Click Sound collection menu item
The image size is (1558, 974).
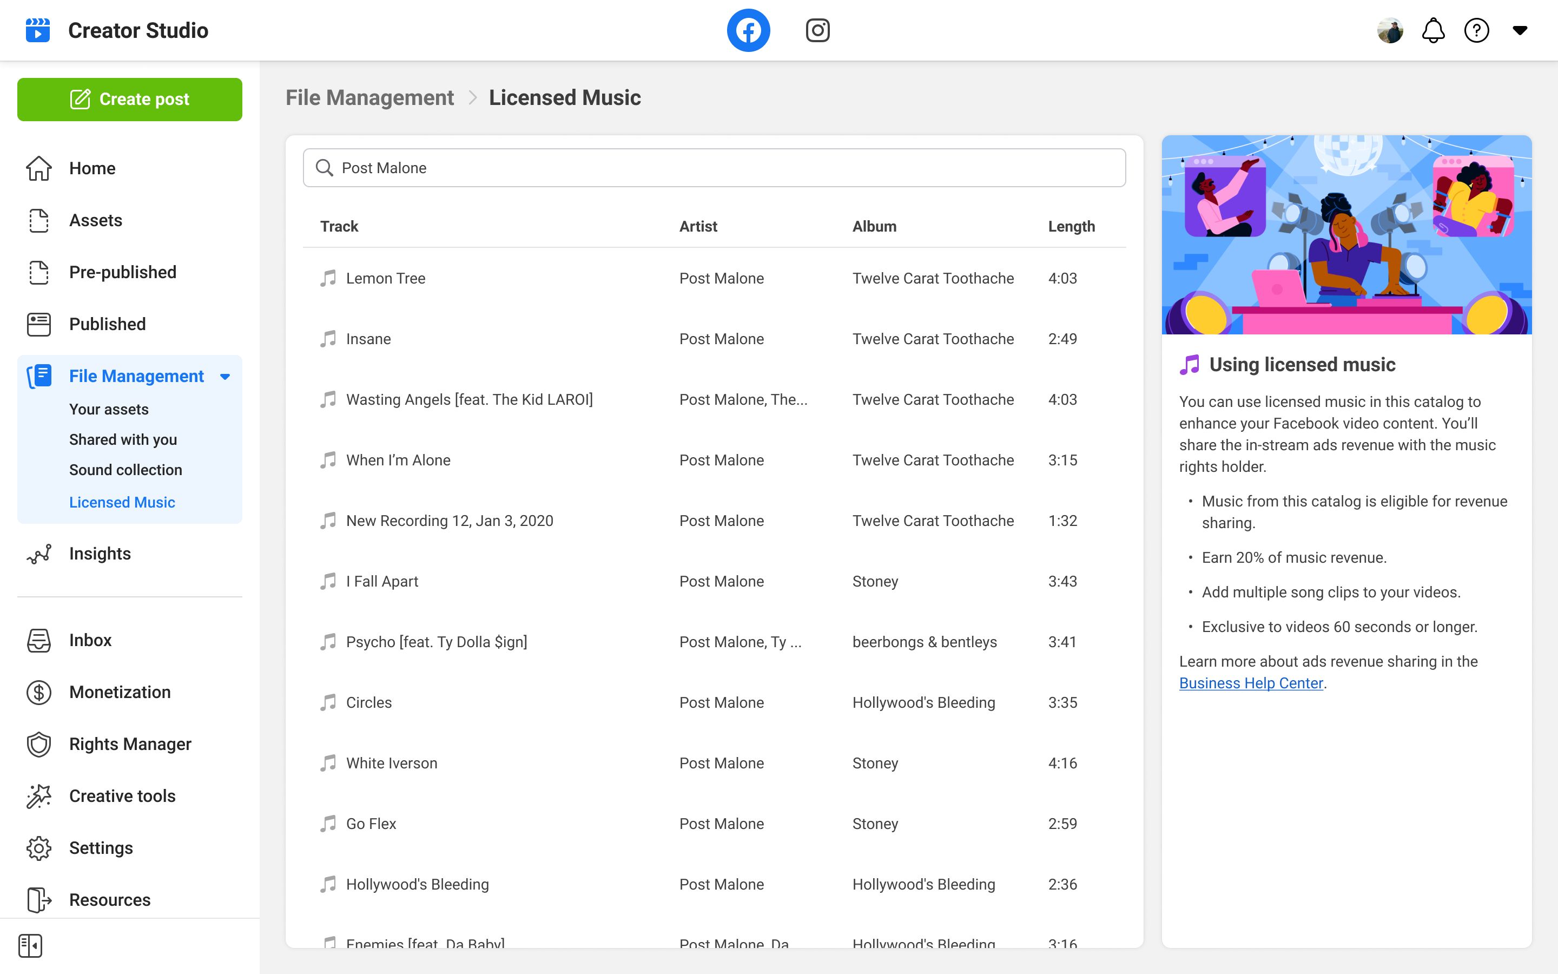pos(126,469)
